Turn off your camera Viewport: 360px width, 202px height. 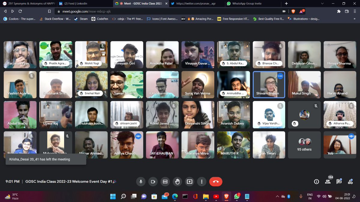pyautogui.click(x=153, y=181)
